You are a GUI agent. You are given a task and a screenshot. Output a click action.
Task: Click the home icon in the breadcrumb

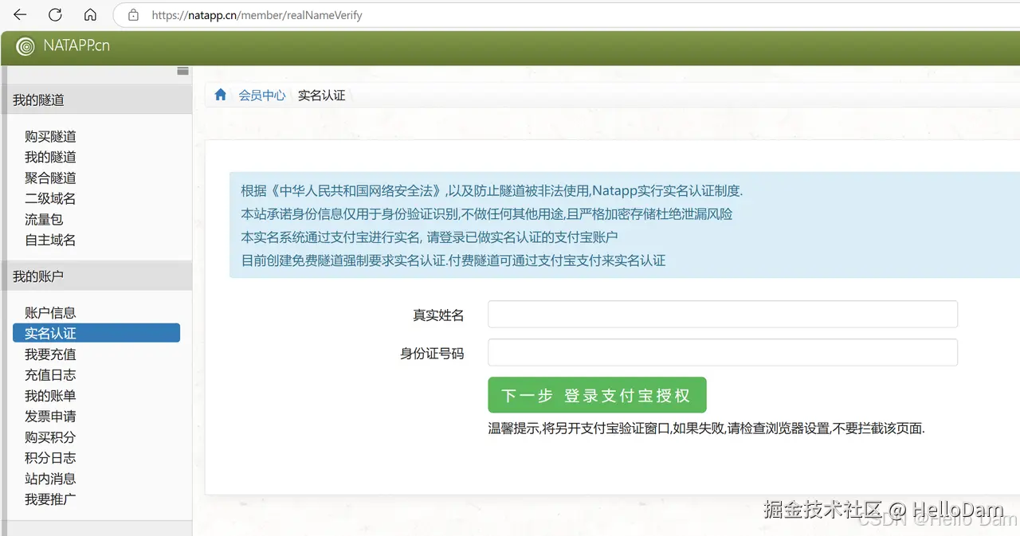pyautogui.click(x=220, y=93)
